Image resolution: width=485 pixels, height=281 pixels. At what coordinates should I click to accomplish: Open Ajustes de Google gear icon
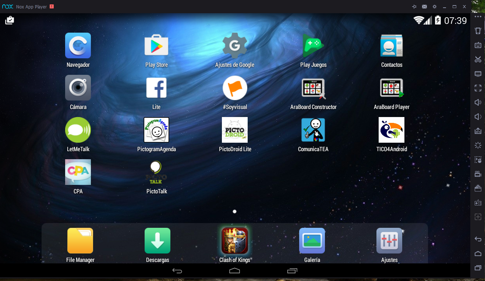(234, 45)
